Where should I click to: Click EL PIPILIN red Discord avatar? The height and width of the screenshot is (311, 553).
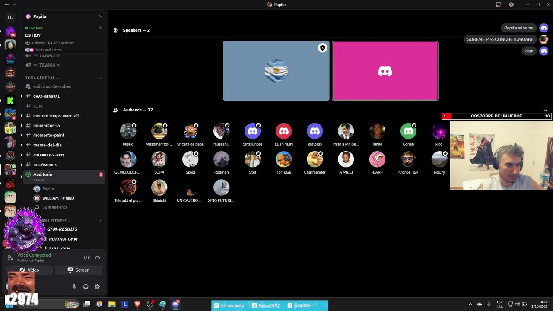(x=283, y=131)
